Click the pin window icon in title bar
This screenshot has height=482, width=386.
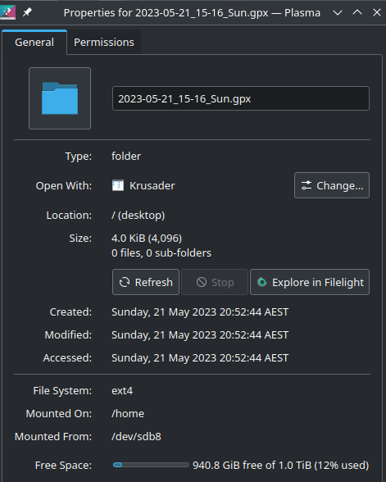(x=27, y=12)
